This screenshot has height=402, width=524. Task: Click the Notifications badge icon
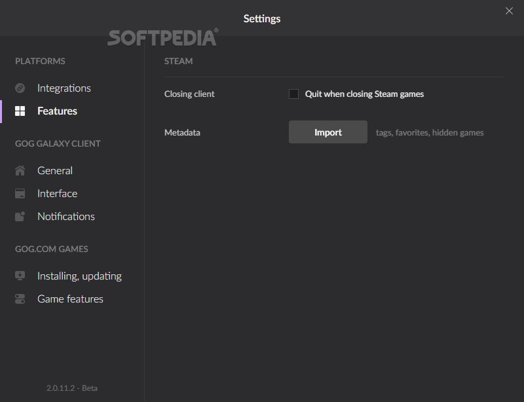(x=20, y=216)
